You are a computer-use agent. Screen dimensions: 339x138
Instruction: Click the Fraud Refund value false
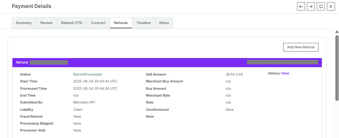(x=77, y=117)
